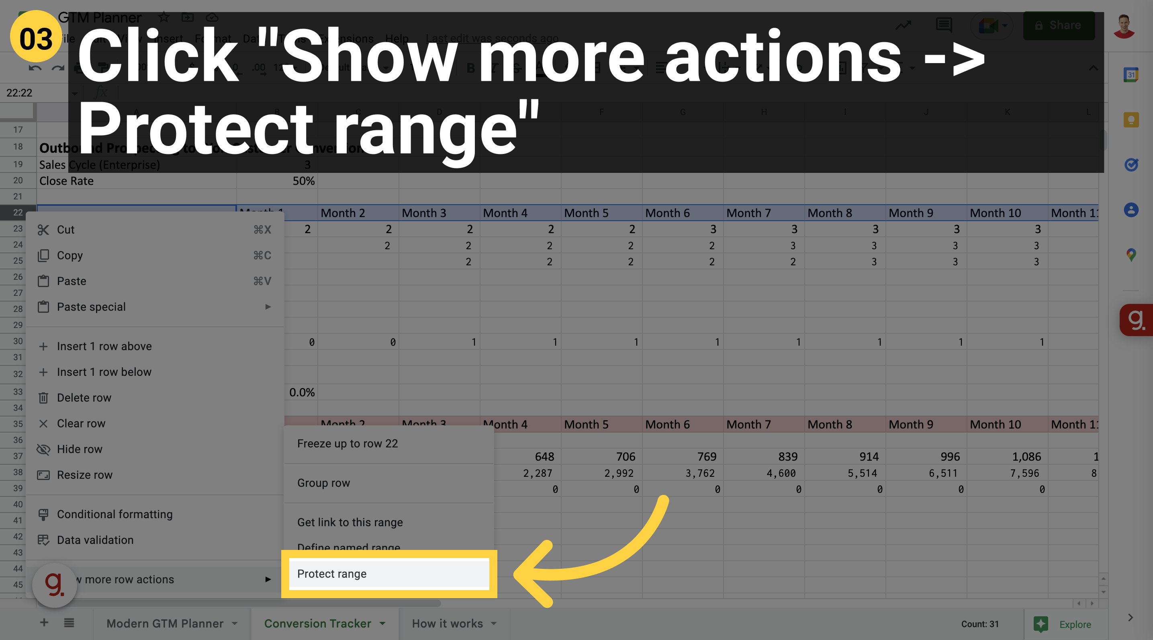The height and width of the screenshot is (640, 1153).
Task: Click the horizontal scroll right arrow
Action: click(x=1092, y=603)
